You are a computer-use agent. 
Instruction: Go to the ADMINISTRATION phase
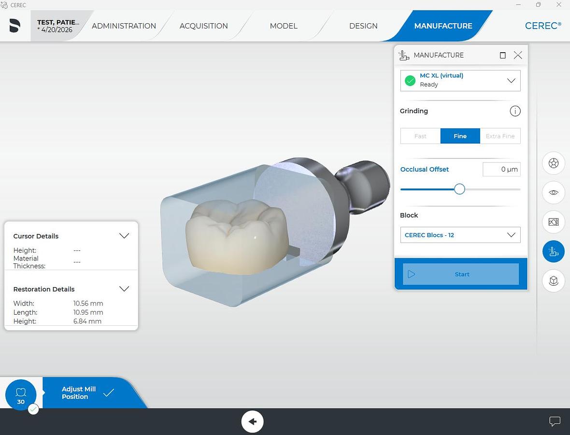124,26
